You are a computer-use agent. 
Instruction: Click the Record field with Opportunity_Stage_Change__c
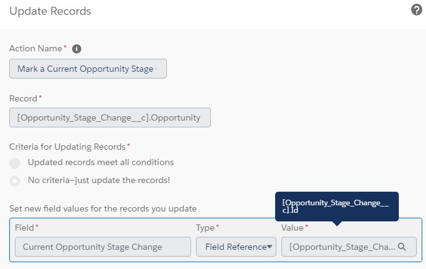click(x=110, y=117)
